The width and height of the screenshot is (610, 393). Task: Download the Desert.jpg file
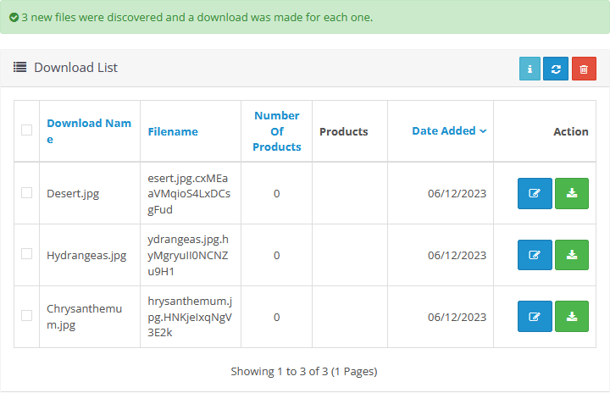coord(572,193)
